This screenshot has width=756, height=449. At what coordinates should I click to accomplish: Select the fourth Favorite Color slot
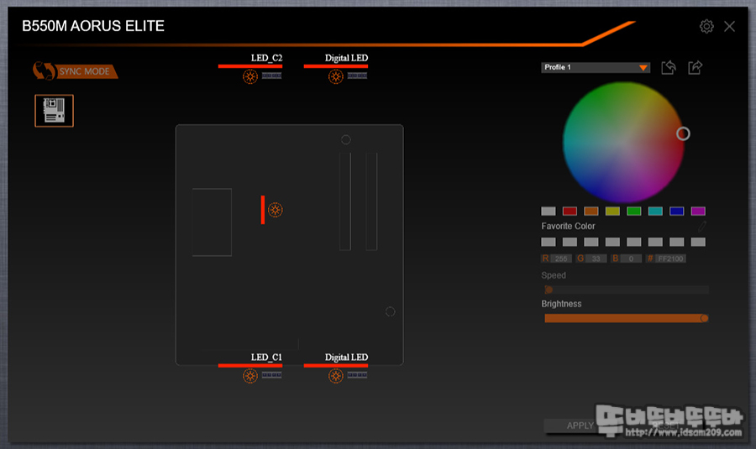pos(612,242)
